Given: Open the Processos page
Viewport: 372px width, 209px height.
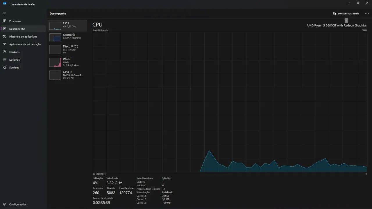Looking at the screenshot, I should coord(23,21).
